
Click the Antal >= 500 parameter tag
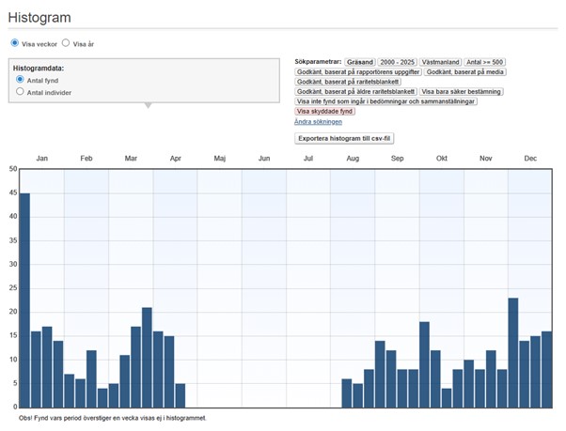[x=486, y=61]
